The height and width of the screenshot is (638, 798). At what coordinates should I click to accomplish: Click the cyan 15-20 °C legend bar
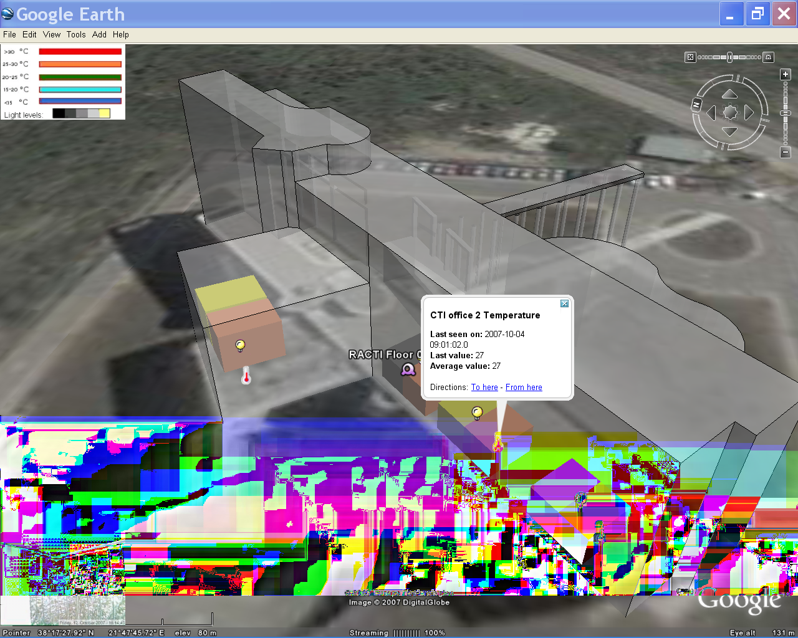tap(80, 90)
